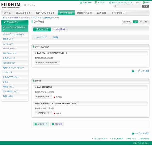152x146 pixels.
Task: Click upper ページトップへ戻る arrow icon
Action: click(133, 71)
